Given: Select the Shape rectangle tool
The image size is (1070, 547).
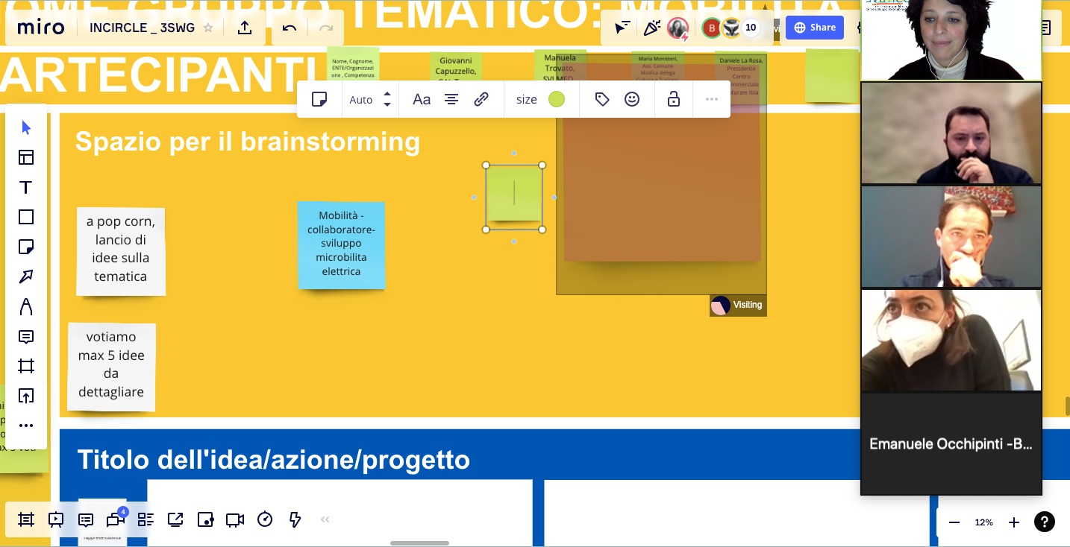Looking at the screenshot, I should point(26,217).
